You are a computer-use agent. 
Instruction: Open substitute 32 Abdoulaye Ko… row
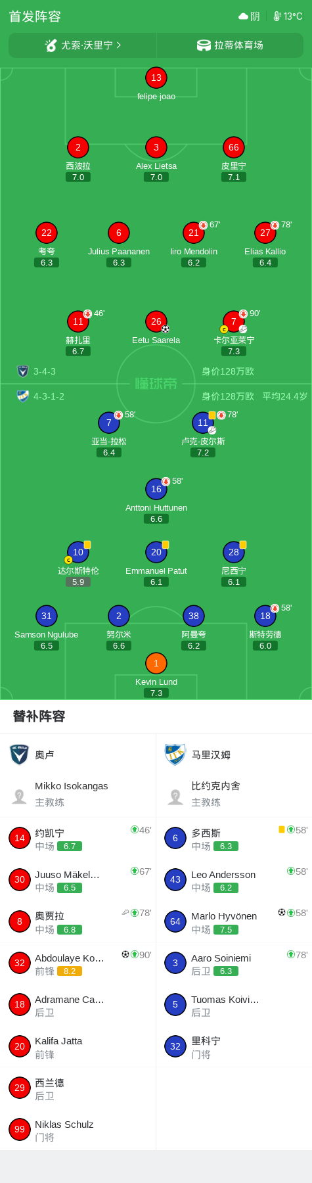click(78, 963)
